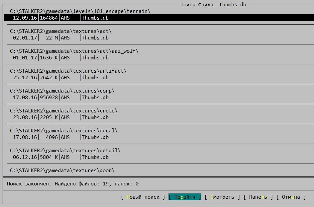314x207 pixels.
Task: Select Thumbs.db in l01_escape\terrain folder
Action: (x=95, y=18)
